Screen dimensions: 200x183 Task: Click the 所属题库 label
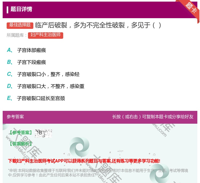coord(17,35)
